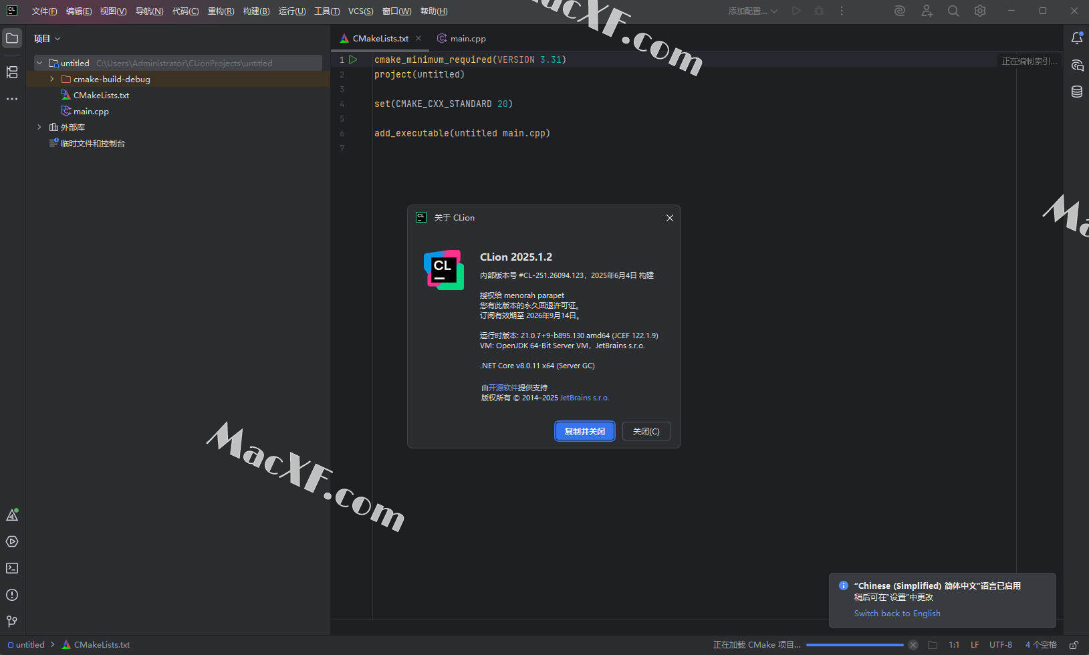Expand the External Libraries node

(x=39, y=127)
